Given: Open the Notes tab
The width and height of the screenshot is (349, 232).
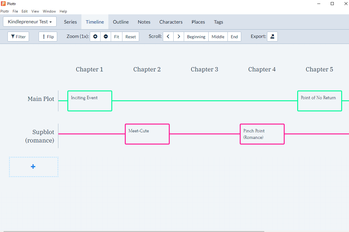Looking at the screenshot, I should coord(144,21).
